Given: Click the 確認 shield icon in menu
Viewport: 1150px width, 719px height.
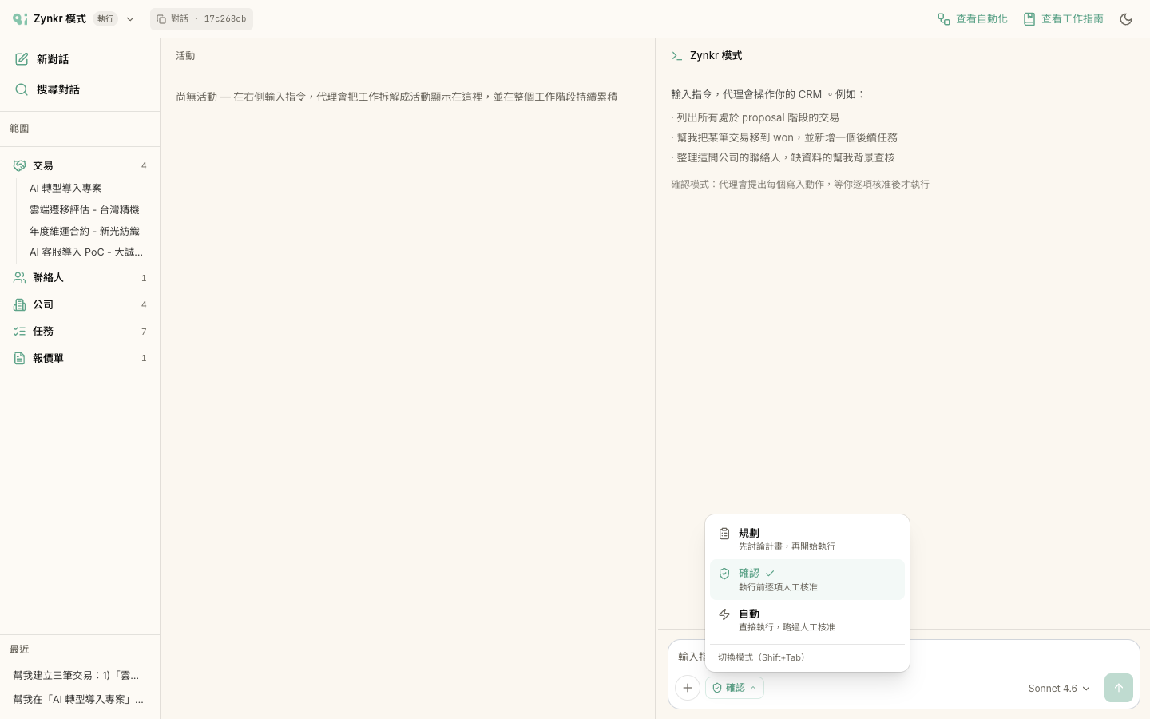Looking at the screenshot, I should (x=724, y=574).
